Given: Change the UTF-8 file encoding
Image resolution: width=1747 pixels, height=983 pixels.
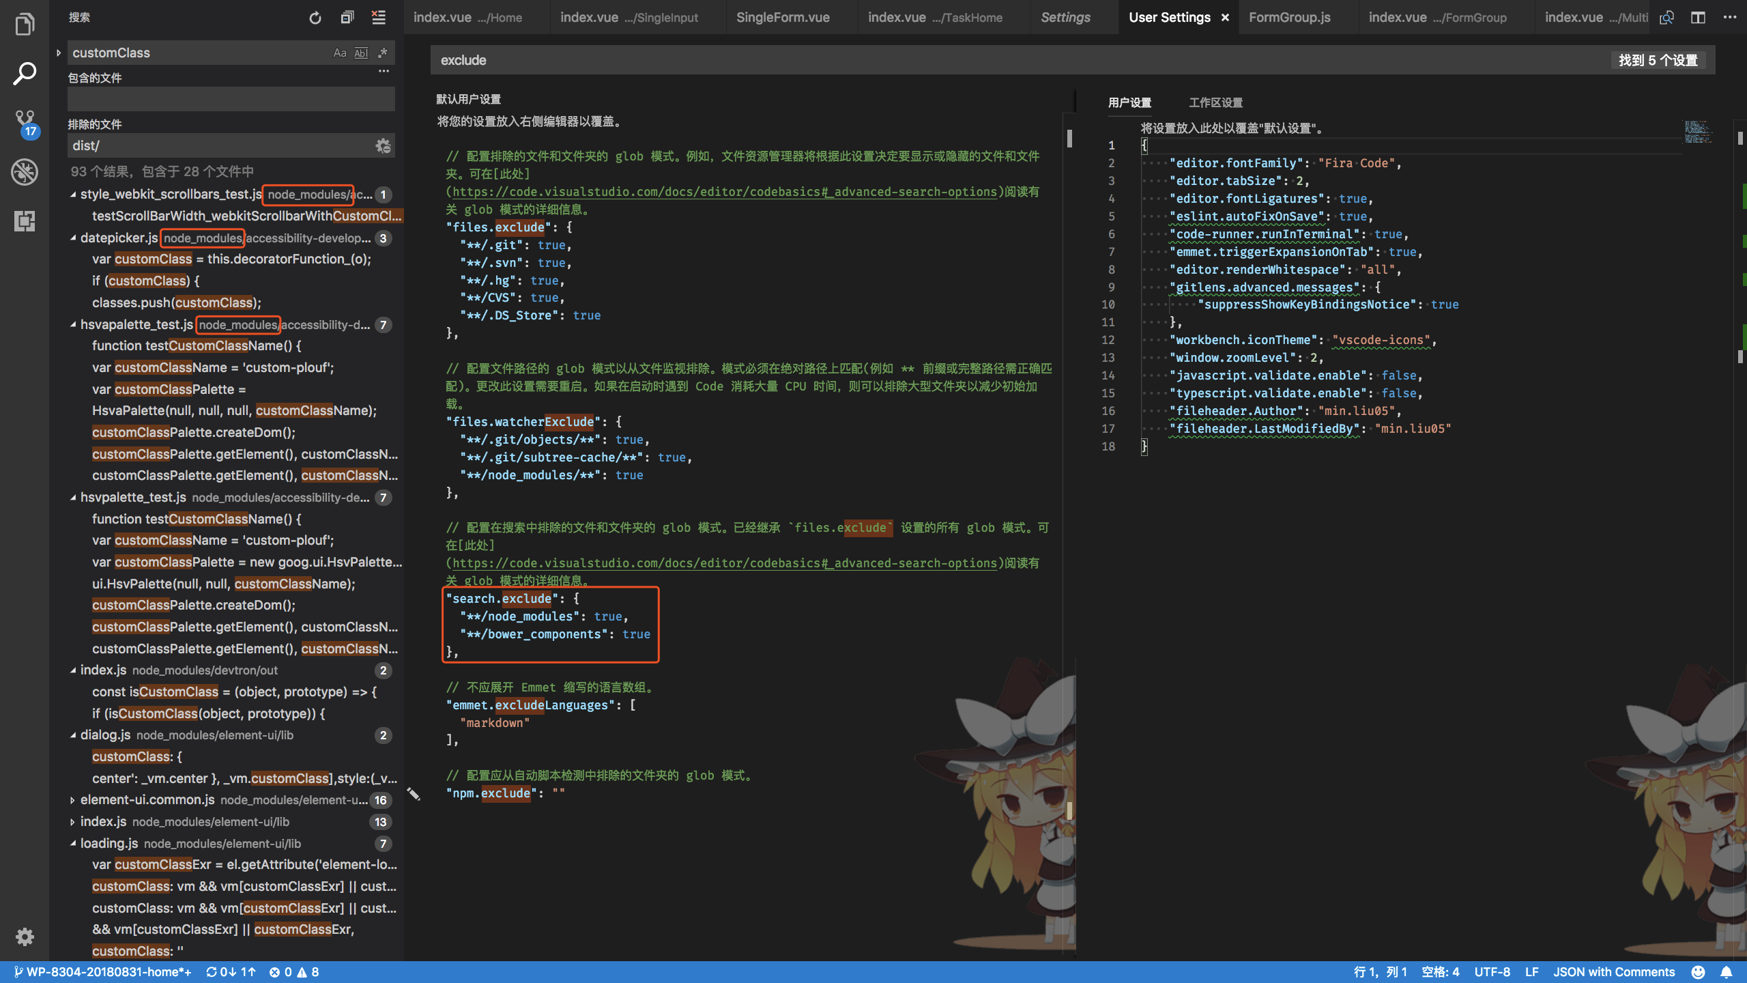Looking at the screenshot, I should [x=1492, y=972].
